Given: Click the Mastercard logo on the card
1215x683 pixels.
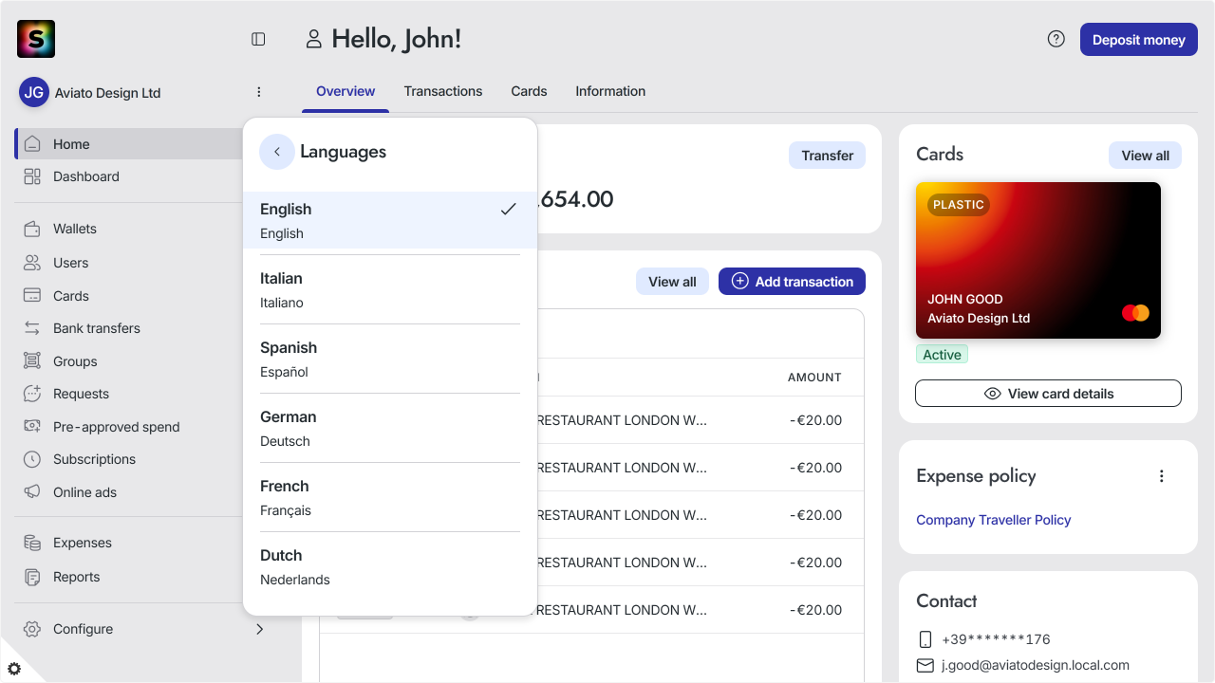Looking at the screenshot, I should [1135, 313].
